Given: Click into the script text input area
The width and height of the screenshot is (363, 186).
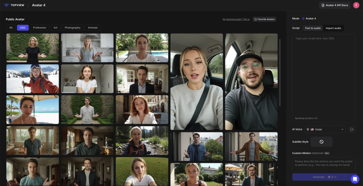Looking at the screenshot, I should point(324,75).
